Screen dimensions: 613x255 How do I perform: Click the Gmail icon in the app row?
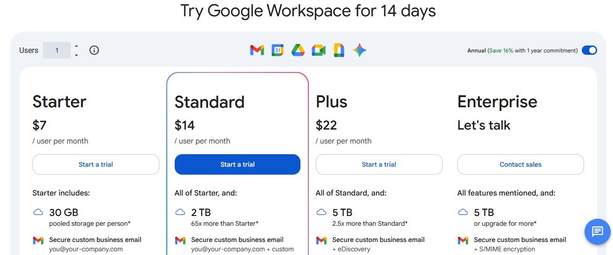tap(257, 50)
